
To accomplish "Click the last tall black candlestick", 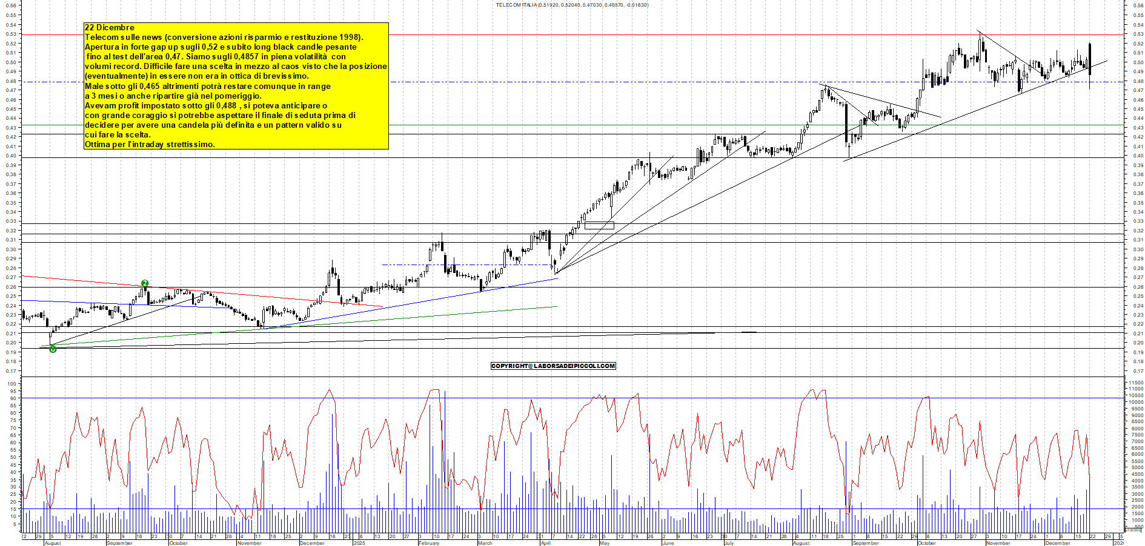I will [x=1090, y=59].
